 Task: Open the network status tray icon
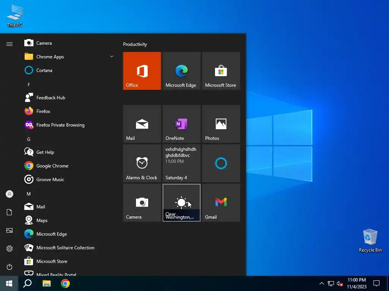pyautogui.click(x=331, y=283)
